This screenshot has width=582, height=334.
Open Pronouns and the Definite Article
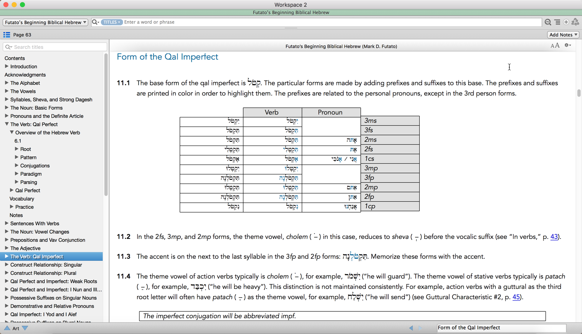click(47, 116)
